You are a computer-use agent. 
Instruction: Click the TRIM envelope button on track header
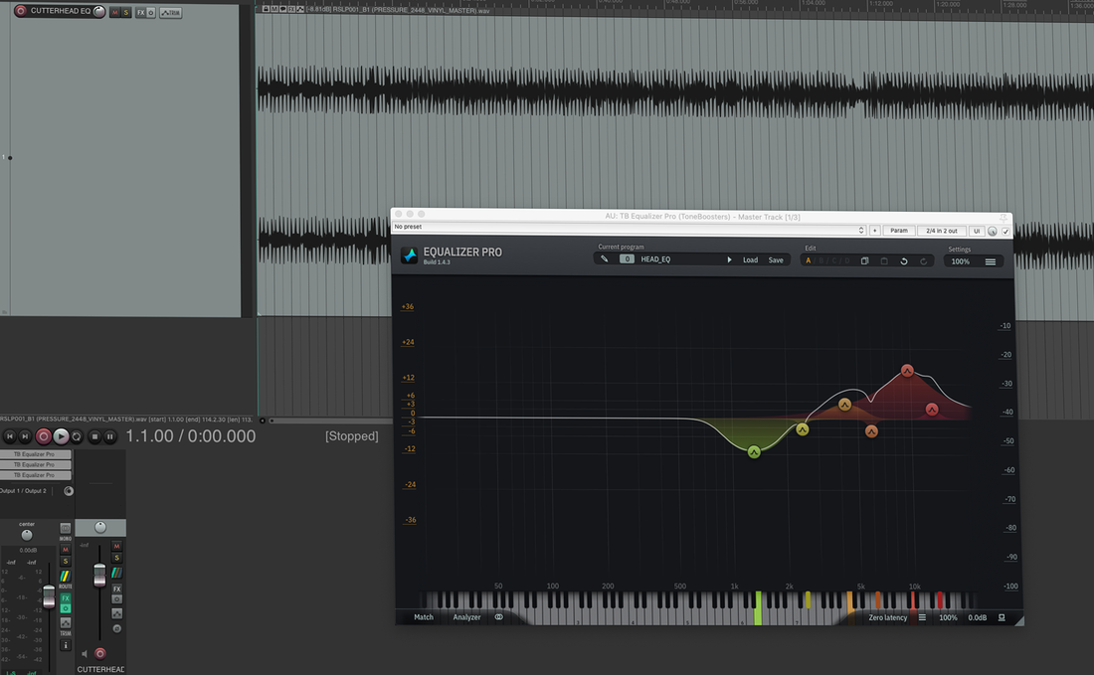coord(170,13)
